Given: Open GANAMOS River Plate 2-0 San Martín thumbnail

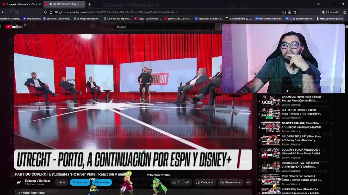Looking at the screenshot, I should tap(271, 100).
